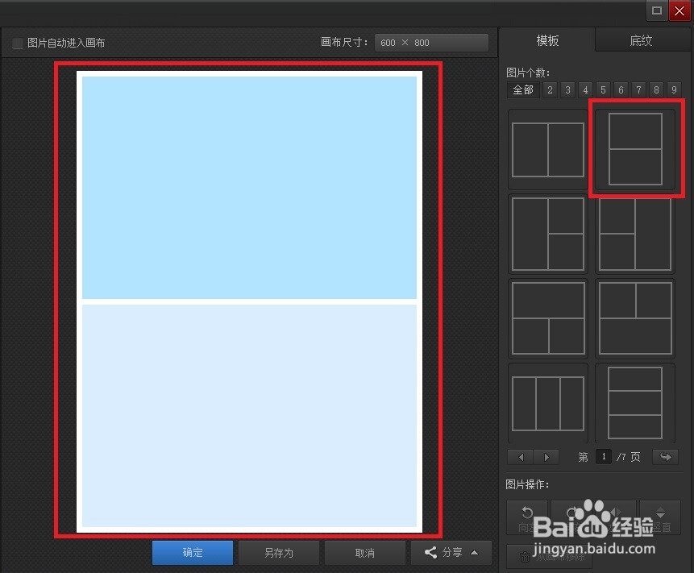The height and width of the screenshot is (573, 694).
Task: Rotate the image left
Action: coord(526,517)
